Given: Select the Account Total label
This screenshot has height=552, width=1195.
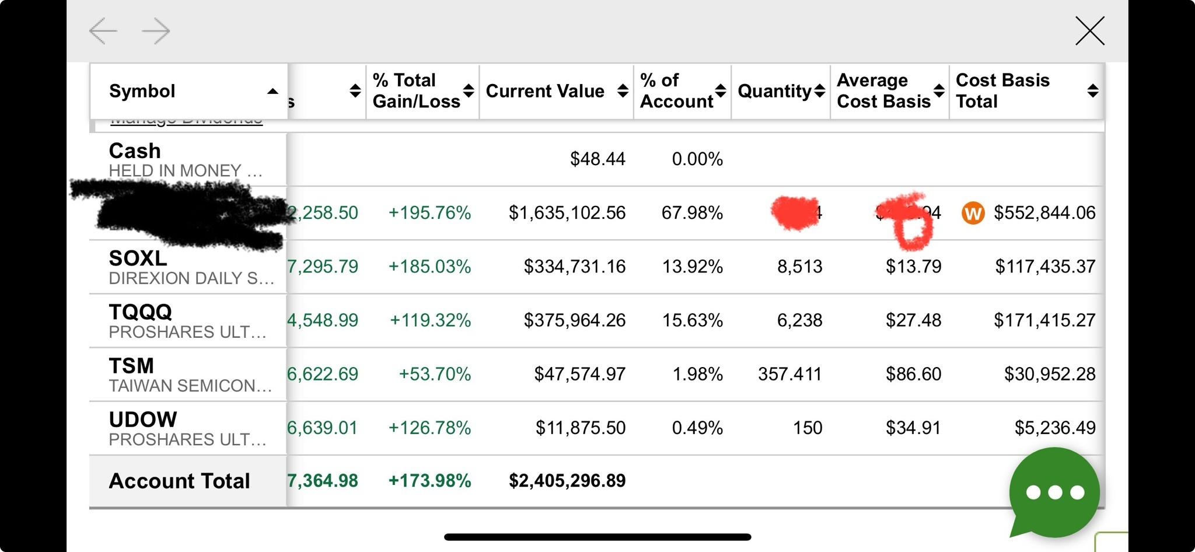Looking at the screenshot, I should point(179,481).
